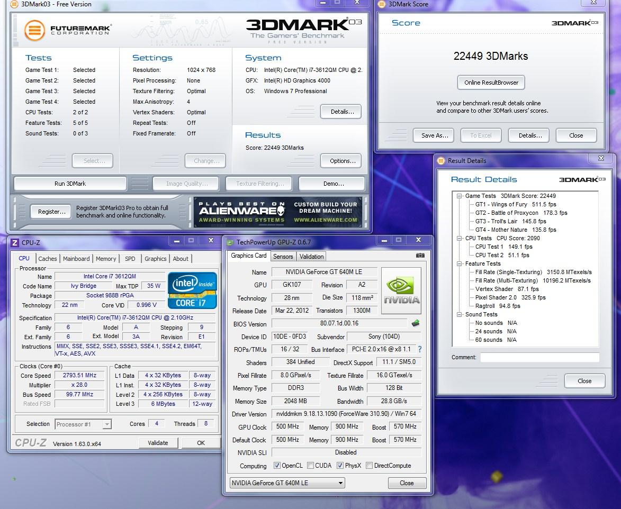
Task: Open the Processor #1 selection dropdown
Action: [83, 424]
